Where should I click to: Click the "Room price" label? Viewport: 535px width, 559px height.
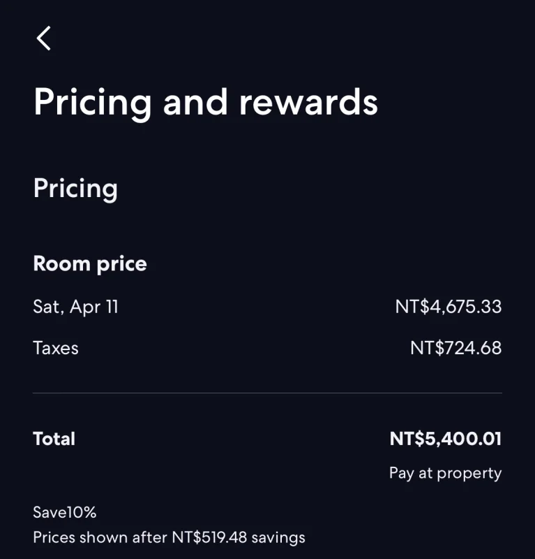coord(90,264)
